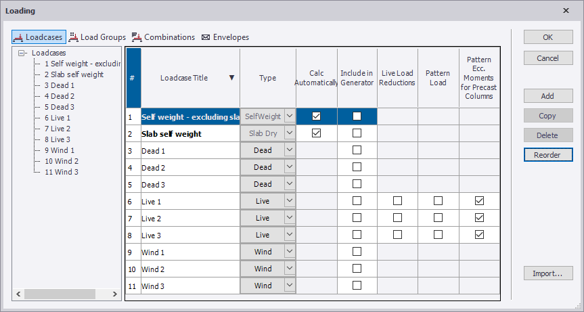
Task: Select '9 Wind 1' in the tree
Action: click(x=60, y=150)
